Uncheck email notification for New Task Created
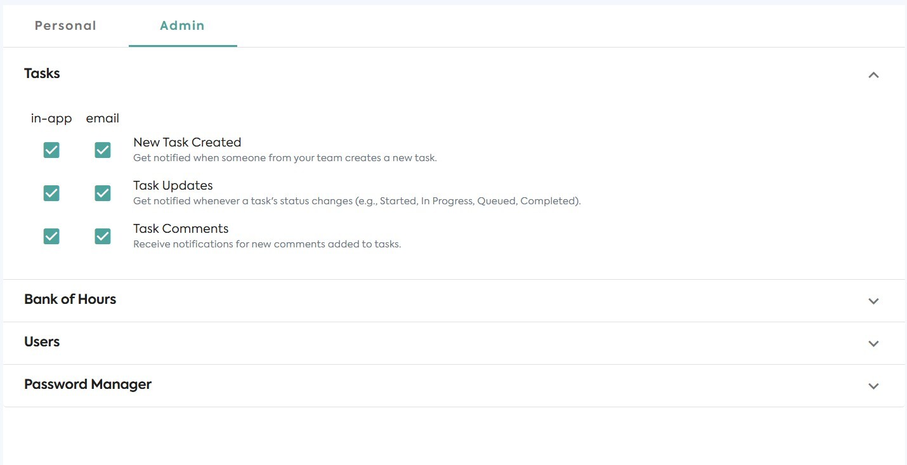 [103, 150]
